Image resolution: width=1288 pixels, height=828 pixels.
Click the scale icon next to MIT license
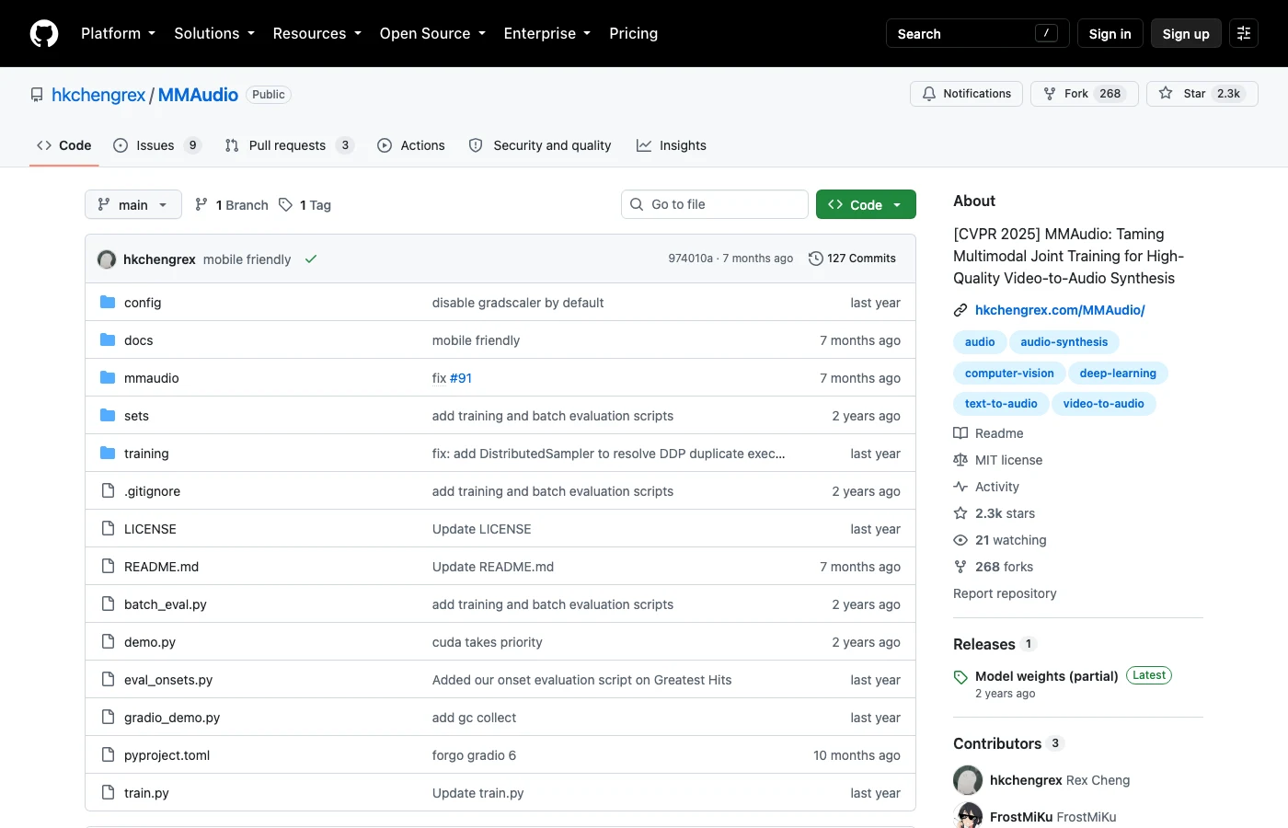point(960,460)
